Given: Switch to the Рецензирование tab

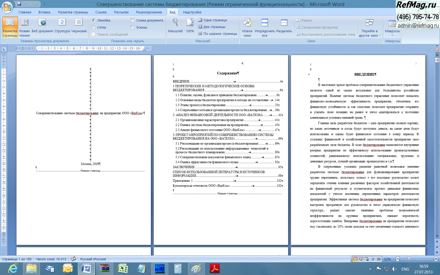Looking at the screenshot, I should coord(149,12).
